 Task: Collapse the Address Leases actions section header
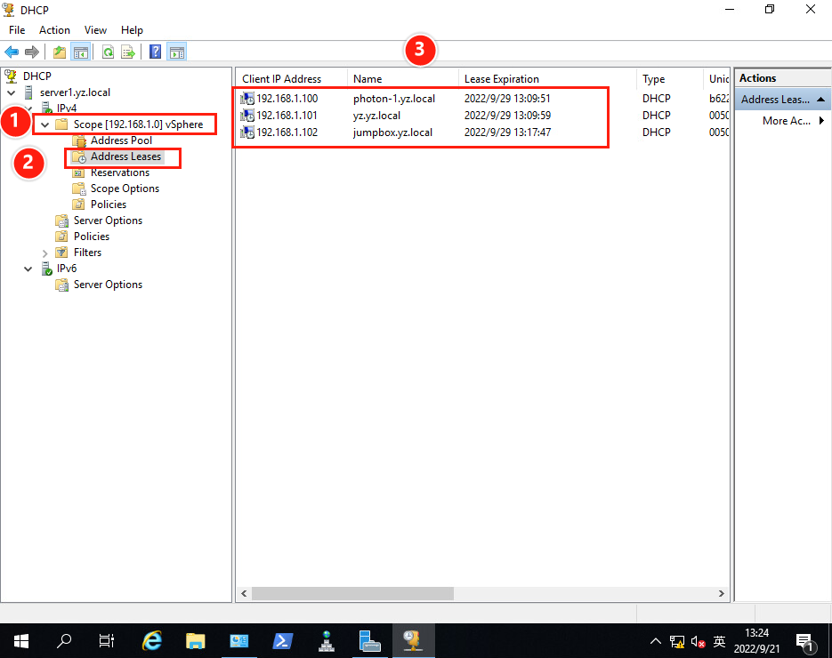pos(820,100)
